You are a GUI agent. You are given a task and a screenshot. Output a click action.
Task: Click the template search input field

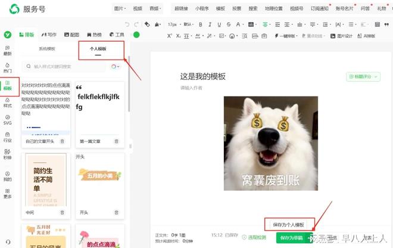pyautogui.click(x=64, y=67)
